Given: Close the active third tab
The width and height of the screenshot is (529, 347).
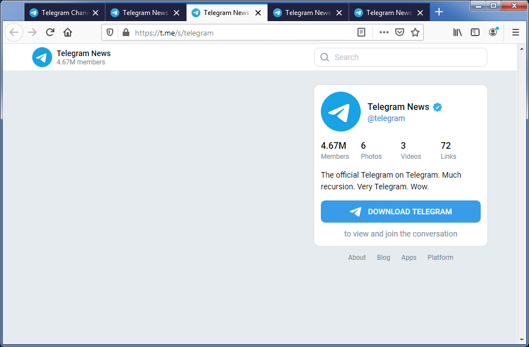Looking at the screenshot, I should click(x=258, y=13).
